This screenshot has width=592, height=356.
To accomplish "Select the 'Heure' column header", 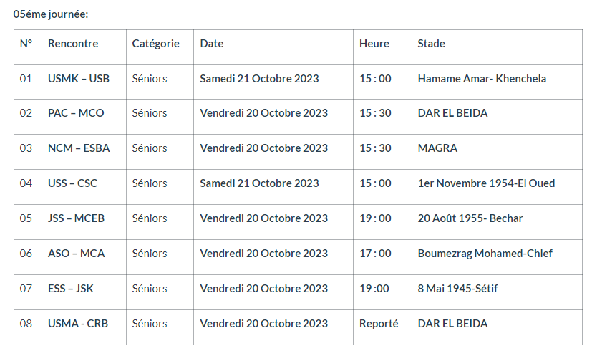I will pyautogui.click(x=374, y=44).
